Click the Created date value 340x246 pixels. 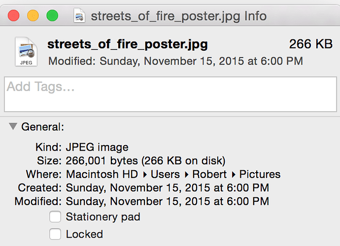168,188
